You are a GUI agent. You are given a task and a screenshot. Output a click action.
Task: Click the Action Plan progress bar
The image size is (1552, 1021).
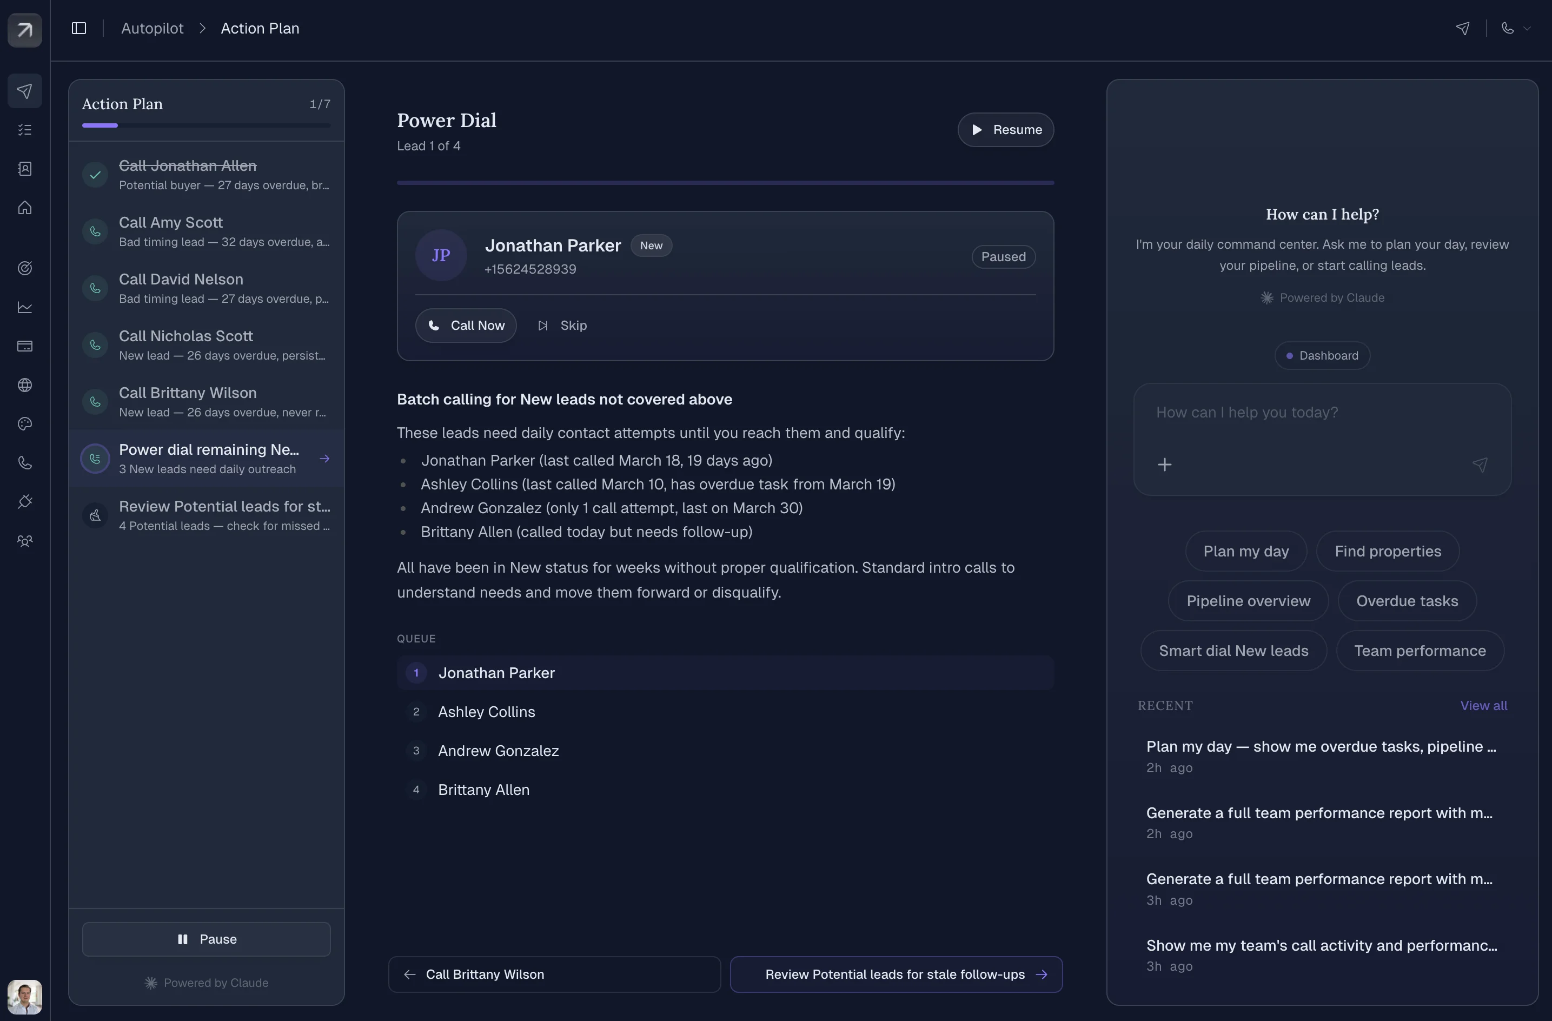pyautogui.click(x=206, y=125)
